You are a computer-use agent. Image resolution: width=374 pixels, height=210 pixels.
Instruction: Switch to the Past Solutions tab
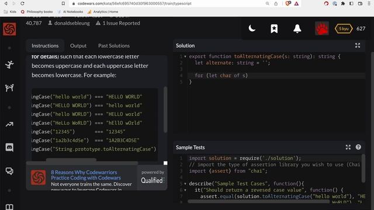pyautogui.click(x=114, y=45)
